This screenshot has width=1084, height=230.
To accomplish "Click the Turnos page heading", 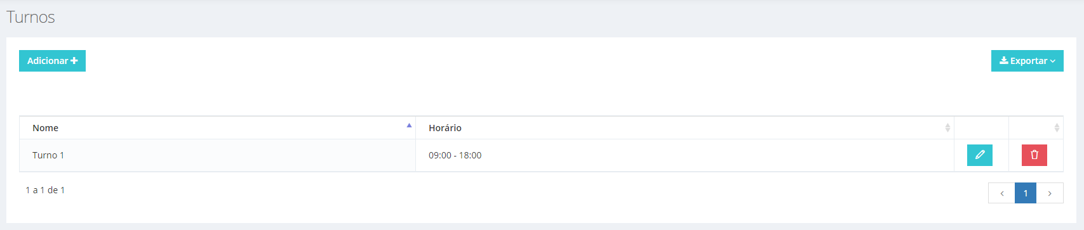I will coord(30,17).
